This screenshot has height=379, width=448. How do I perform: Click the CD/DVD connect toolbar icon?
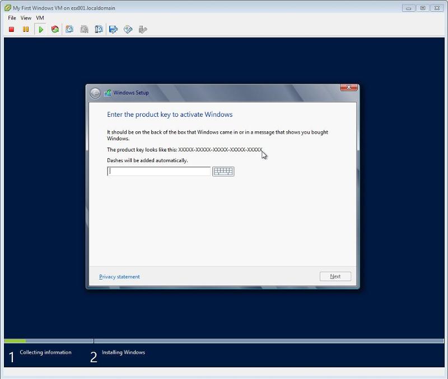click(128, 30)
